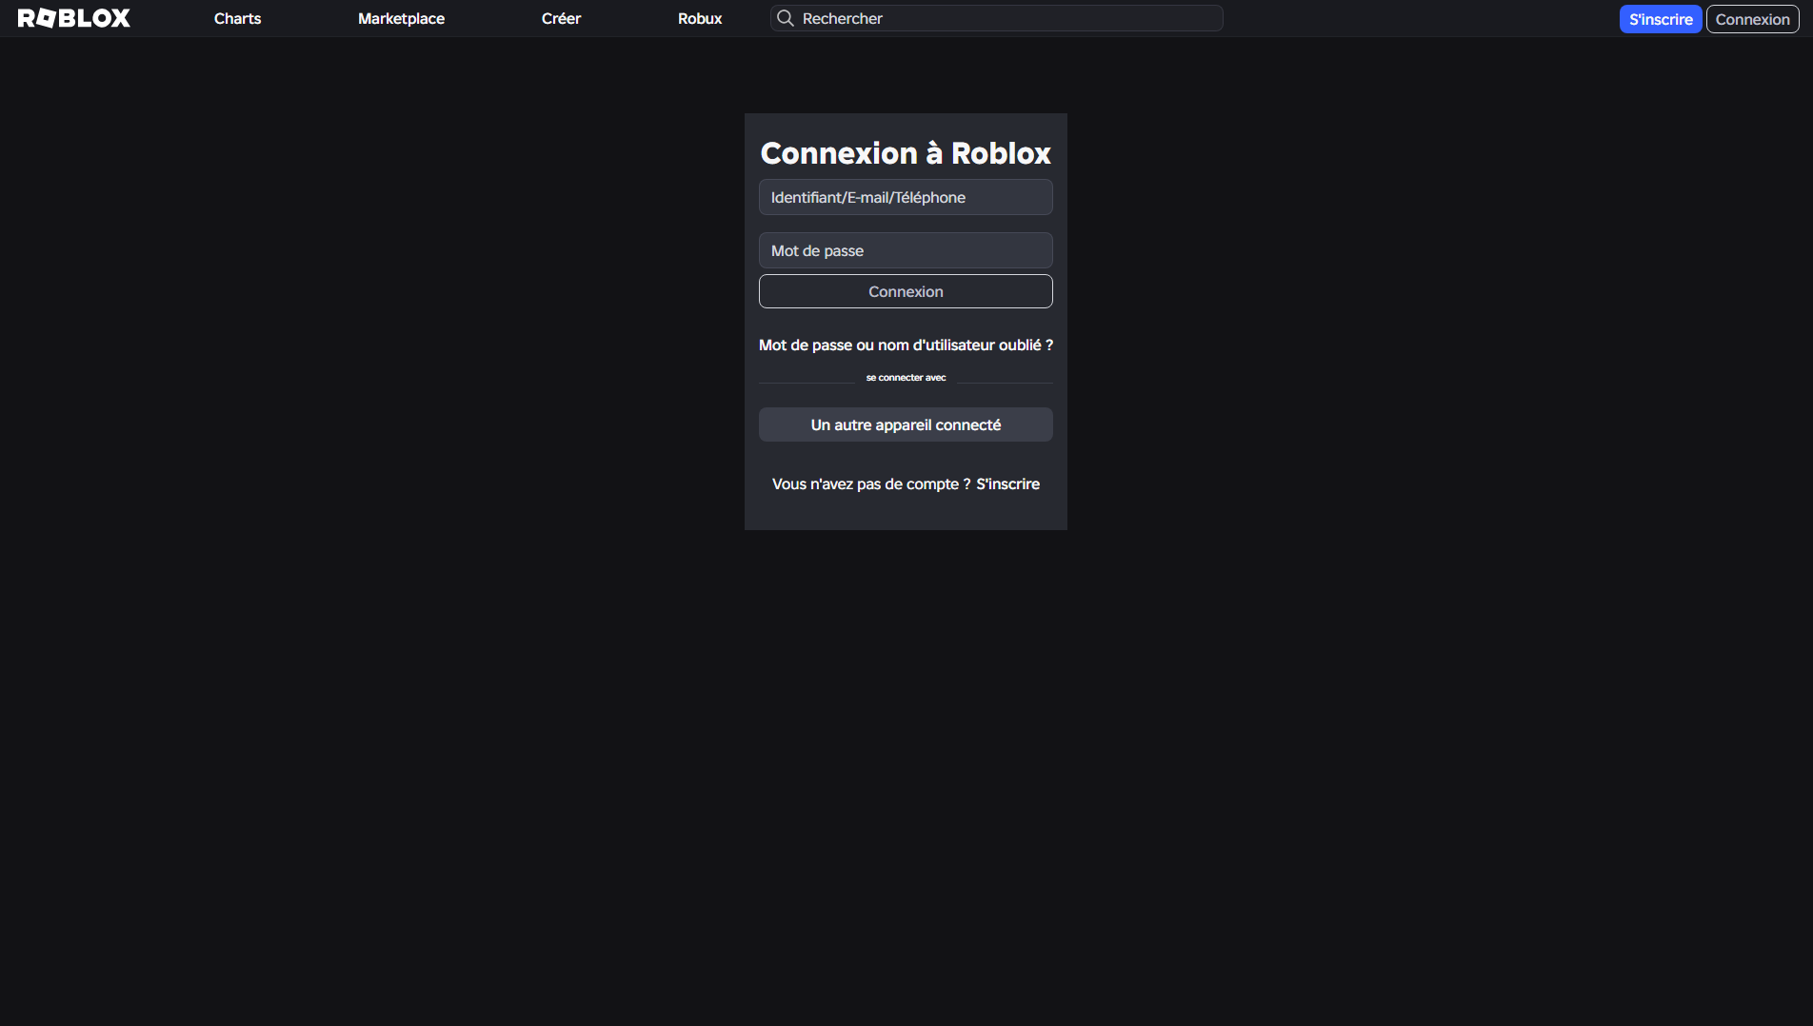Image resolution: width=1813 pixels, height=1026 pixels.
Task: Click the blue S'inscrire header button
Action: click(x=1661, y=19)
